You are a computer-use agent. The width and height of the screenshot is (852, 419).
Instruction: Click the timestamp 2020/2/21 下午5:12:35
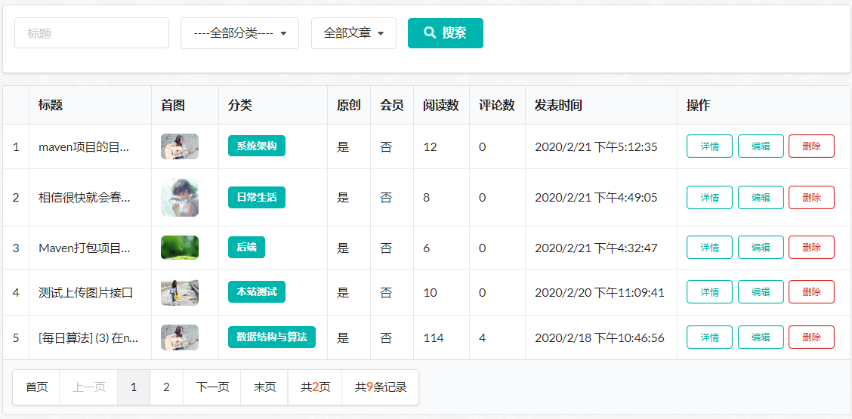pos(596,146)
